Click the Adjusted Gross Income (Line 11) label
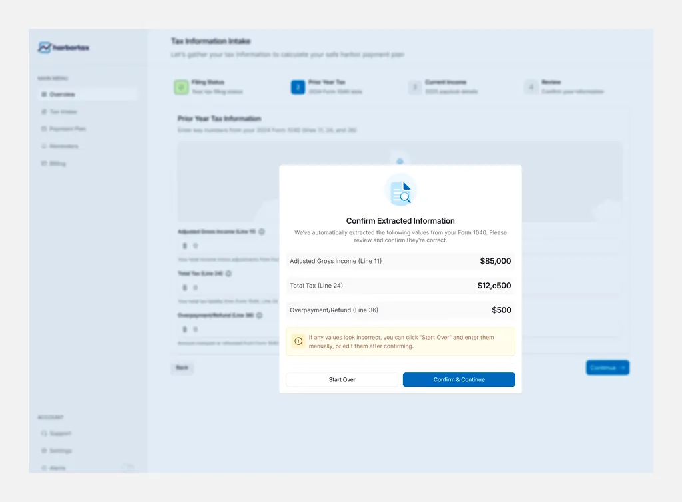 click(336, 261)
